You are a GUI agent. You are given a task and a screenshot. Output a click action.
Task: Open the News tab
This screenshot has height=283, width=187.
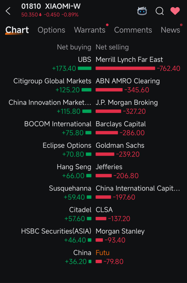pos(171,30)
